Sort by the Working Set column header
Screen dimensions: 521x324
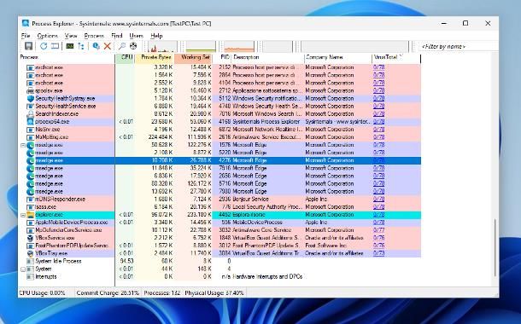point(193,57)
